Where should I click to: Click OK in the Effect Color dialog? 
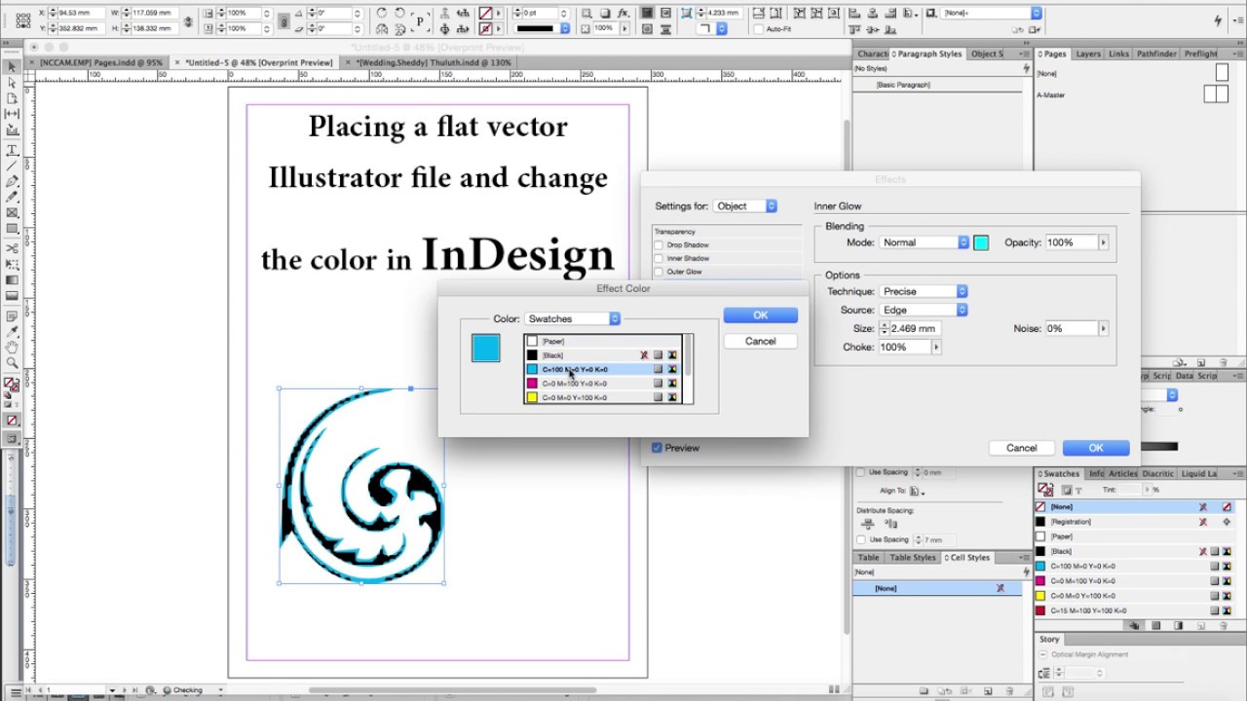point(760,314)
